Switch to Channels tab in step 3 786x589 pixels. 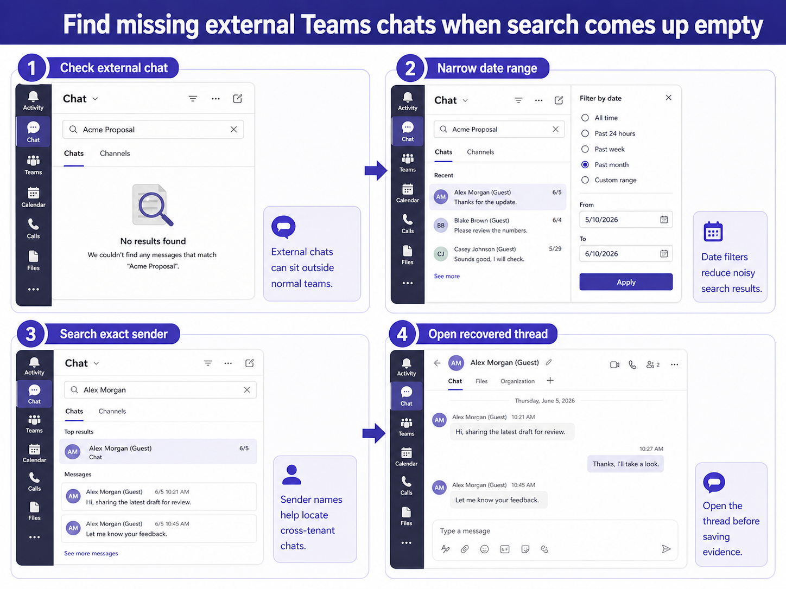click(x=112, y=411)
